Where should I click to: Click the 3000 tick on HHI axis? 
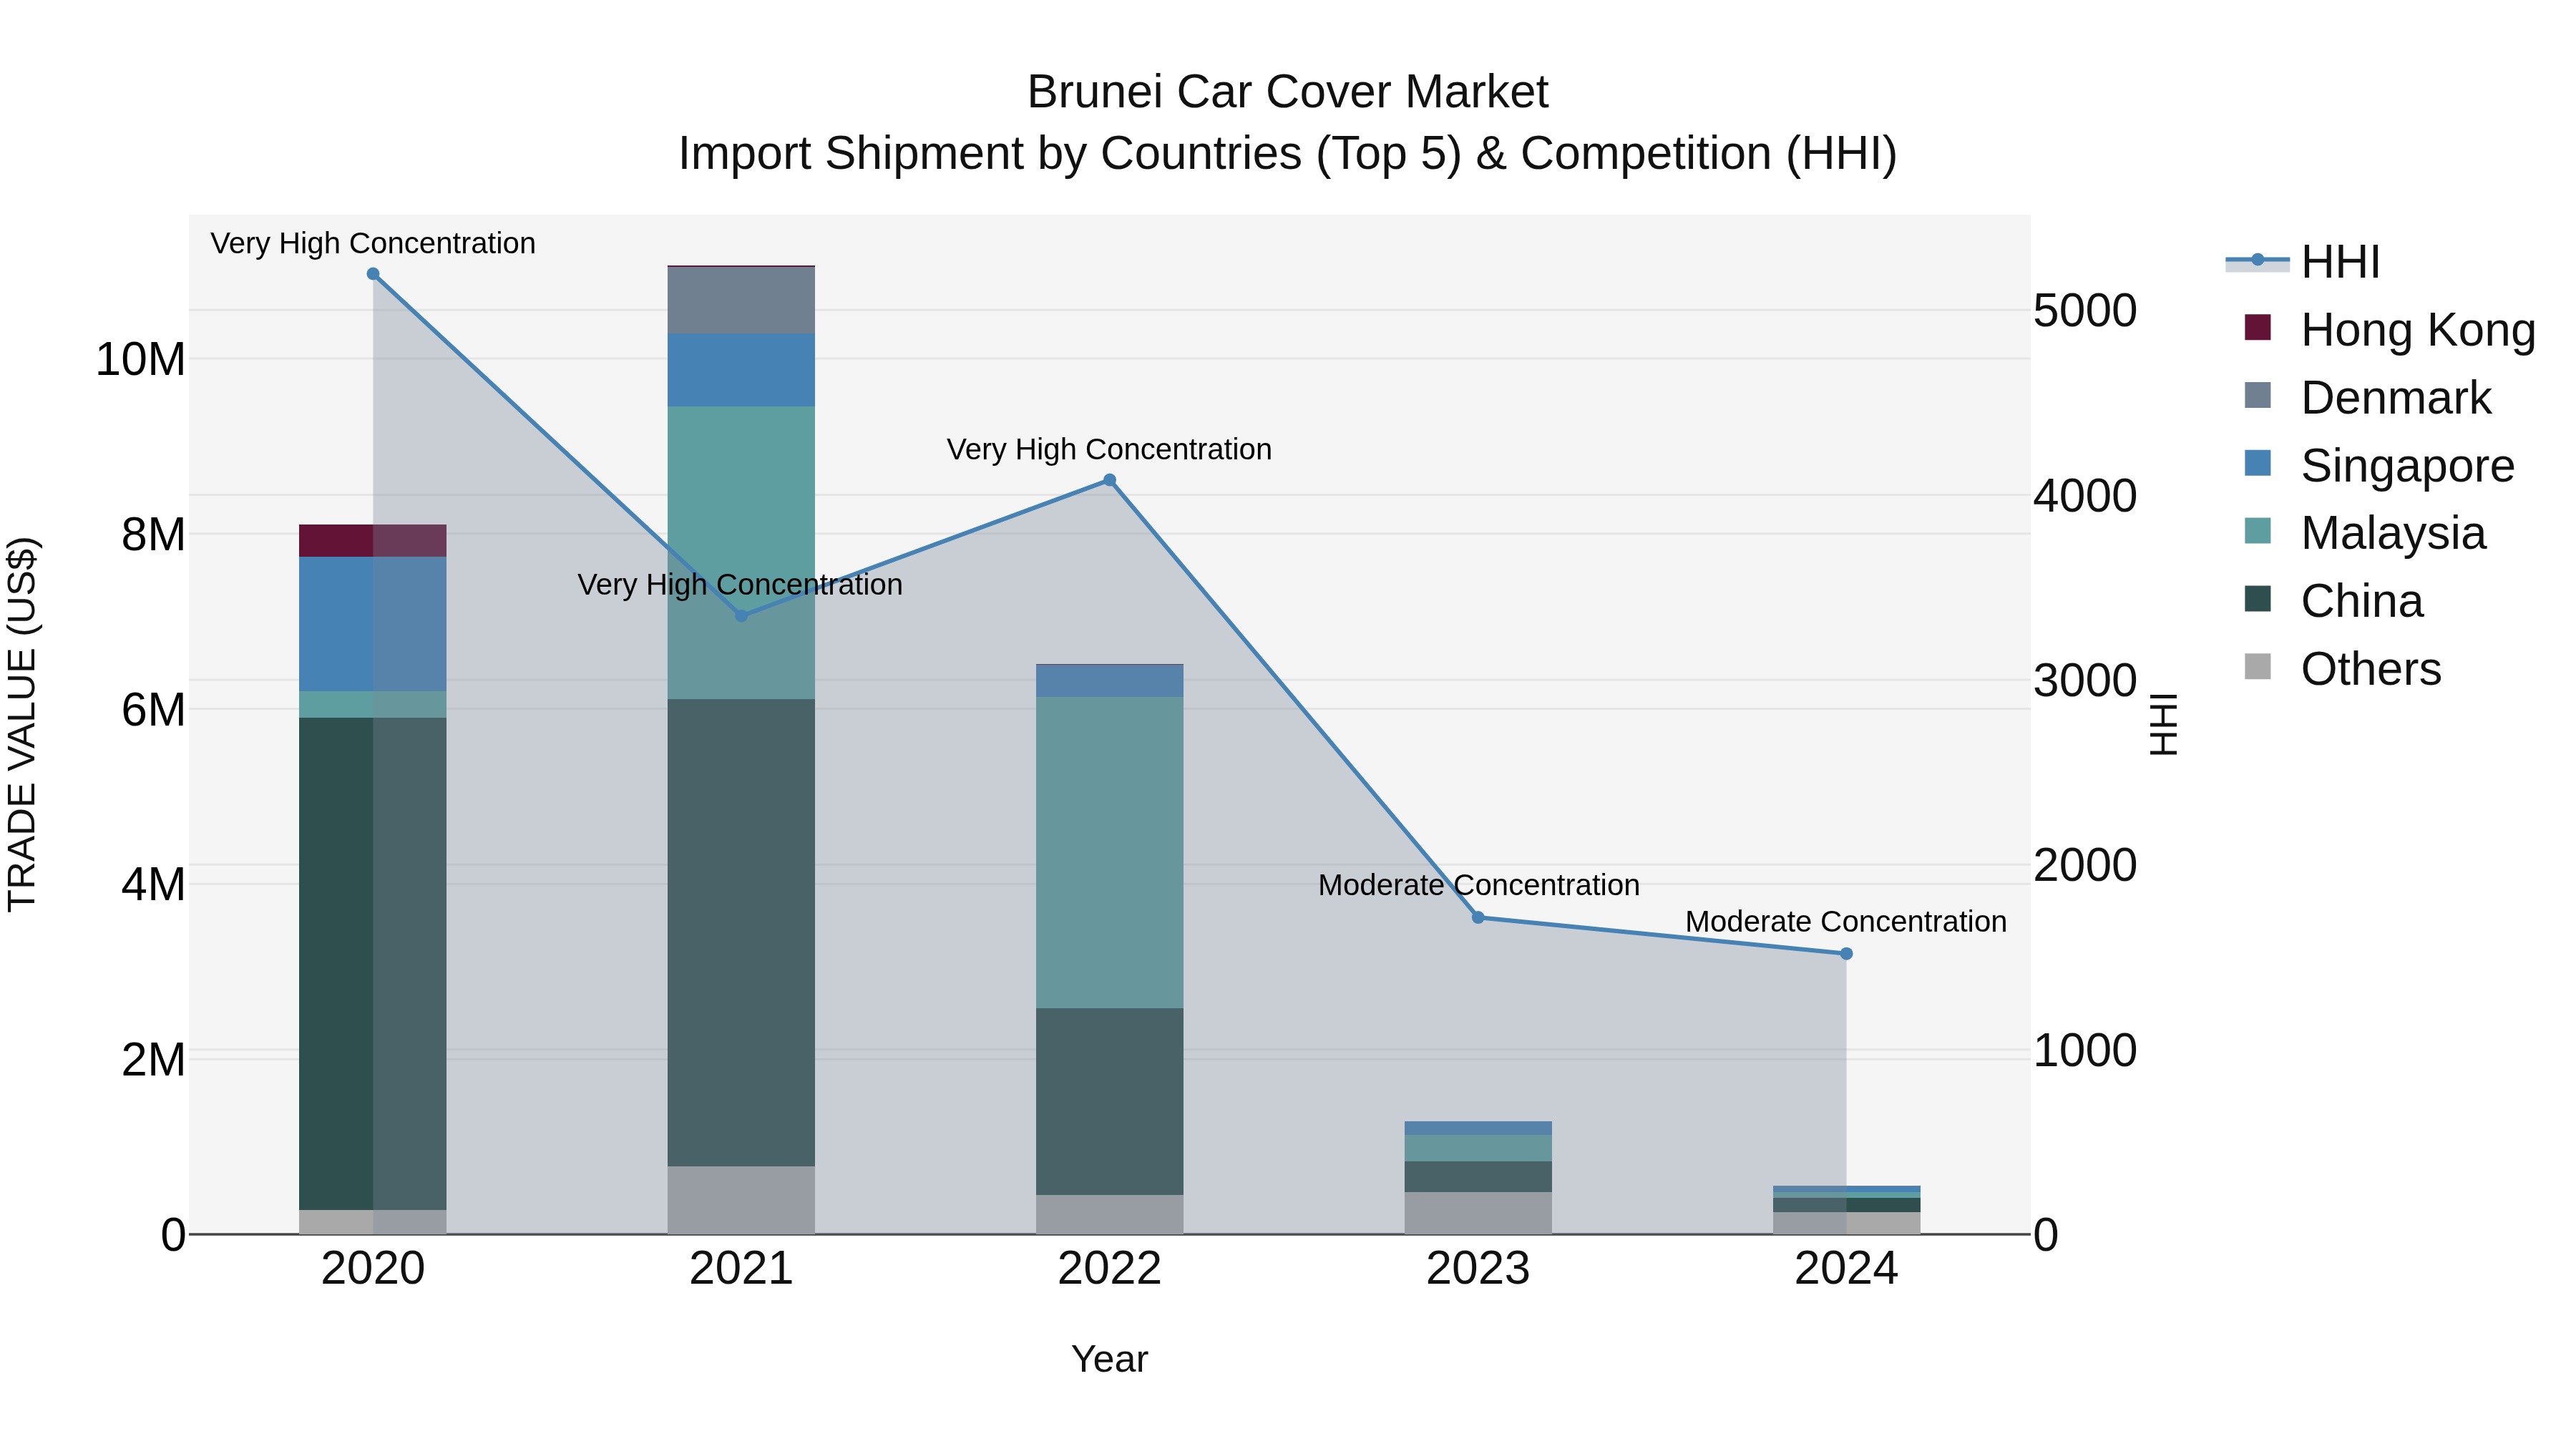point(2085,681)
